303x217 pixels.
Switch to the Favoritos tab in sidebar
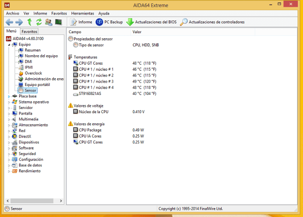click(29, 31)
